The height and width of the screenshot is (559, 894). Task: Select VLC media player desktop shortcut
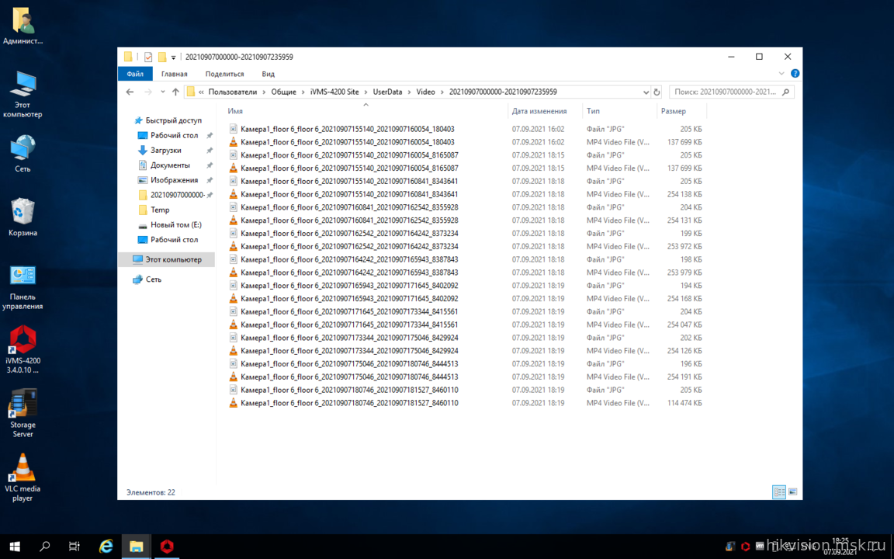tap(23, 478)
